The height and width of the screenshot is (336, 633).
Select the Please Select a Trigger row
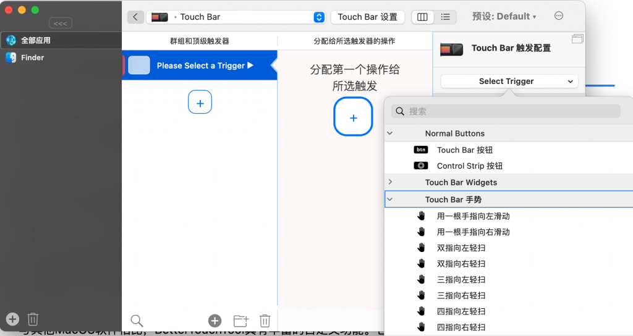(x=200, y=65)
